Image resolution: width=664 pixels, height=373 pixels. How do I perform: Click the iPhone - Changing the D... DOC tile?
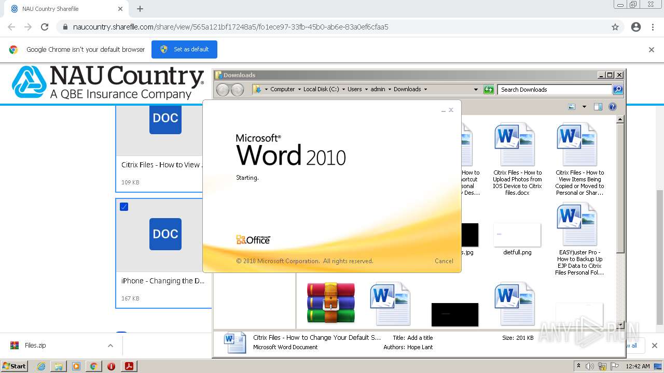coord(165,234)
